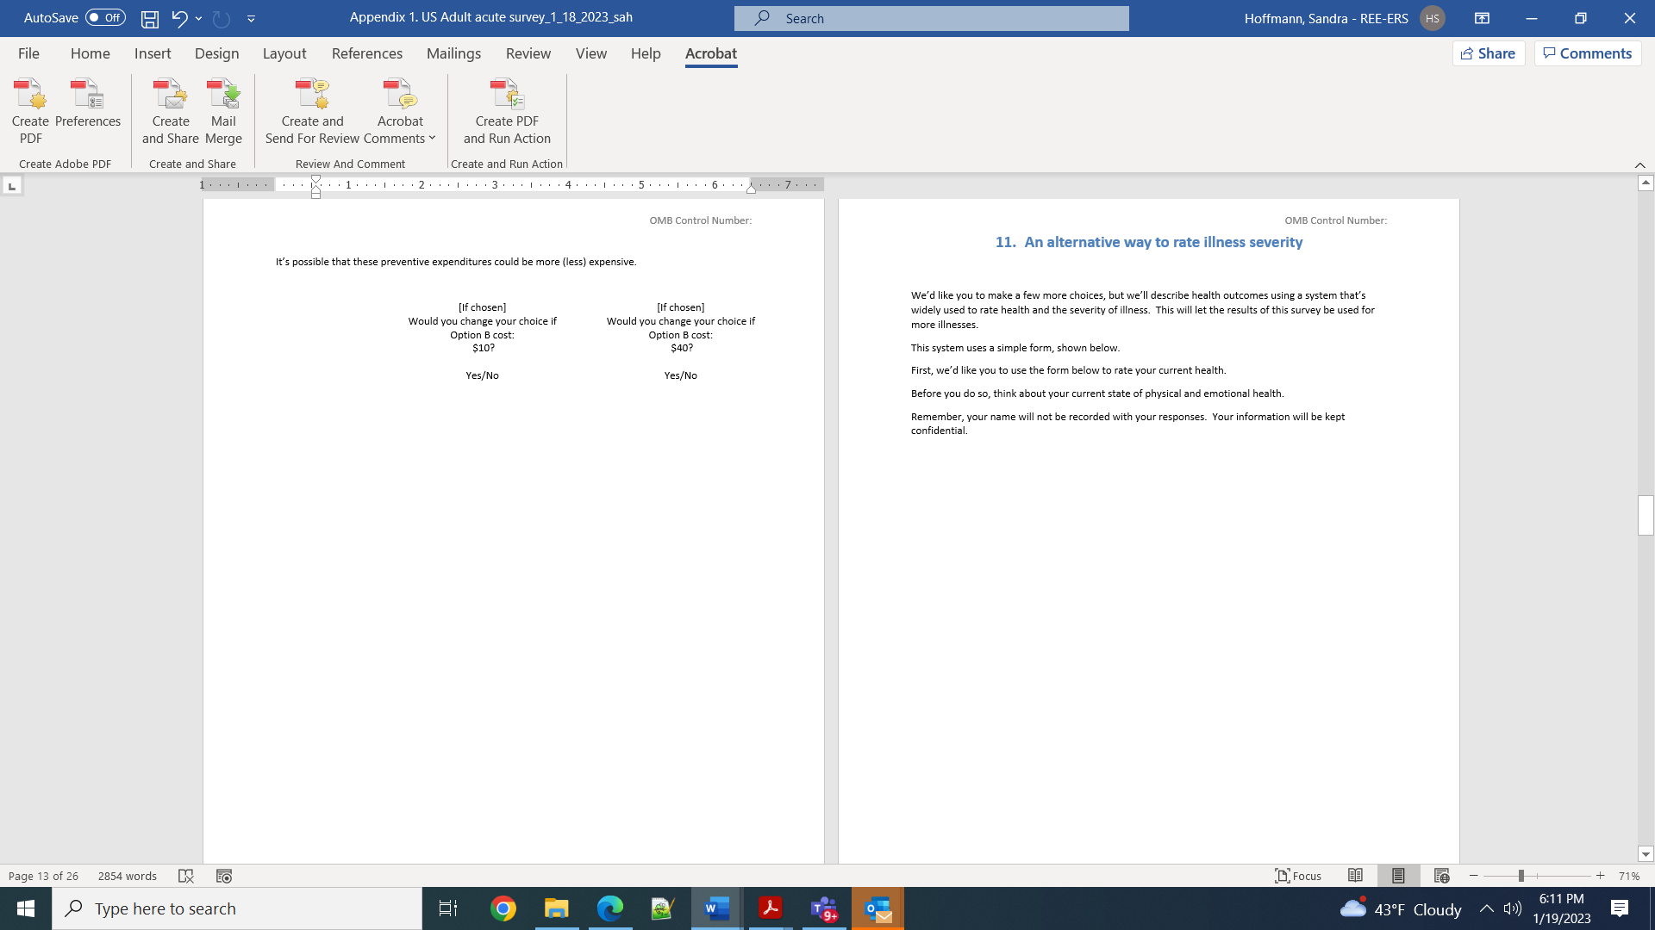
Task: Click the Share button
Action: [1489, 53]
